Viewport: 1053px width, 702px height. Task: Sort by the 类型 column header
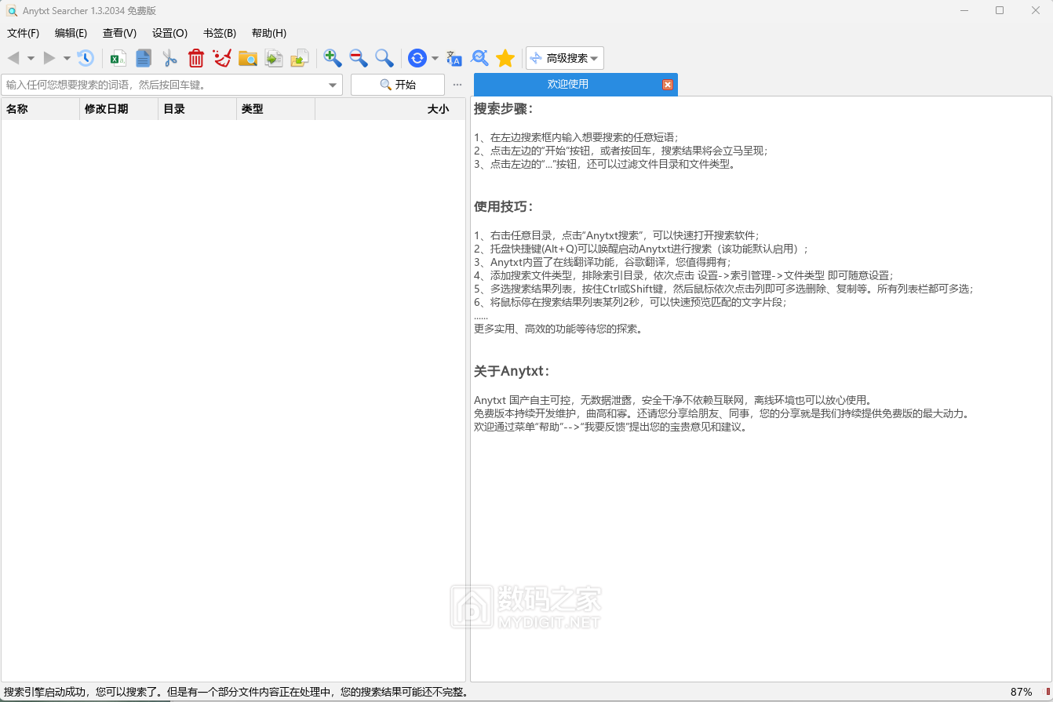[x=276, y=109]
